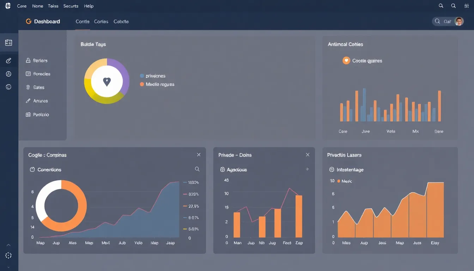This screenshot has height=271, width=474.
Task: Click the search magnifier in Cogle Compinas panel
Action: click(197, 169)
